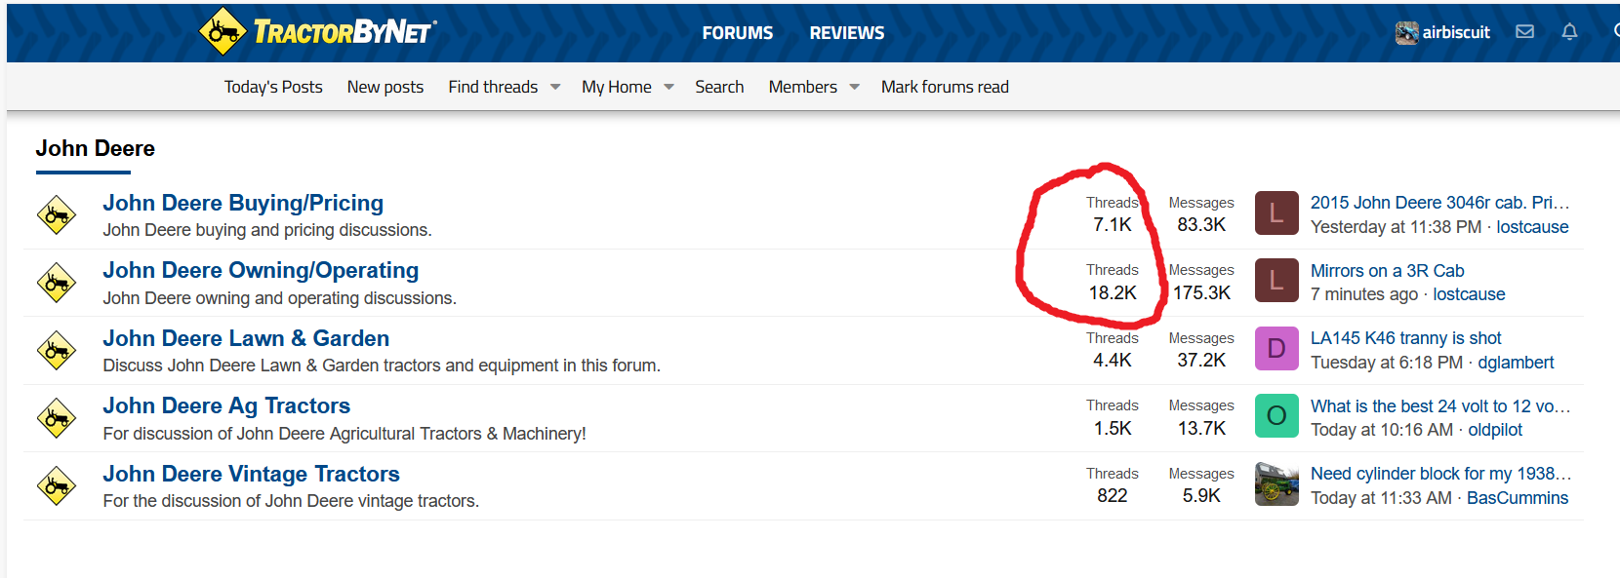Open the John Deere Lawn & Garden forum
Viewport: 1620px width, 578px height.
click(x=246, y=338)
